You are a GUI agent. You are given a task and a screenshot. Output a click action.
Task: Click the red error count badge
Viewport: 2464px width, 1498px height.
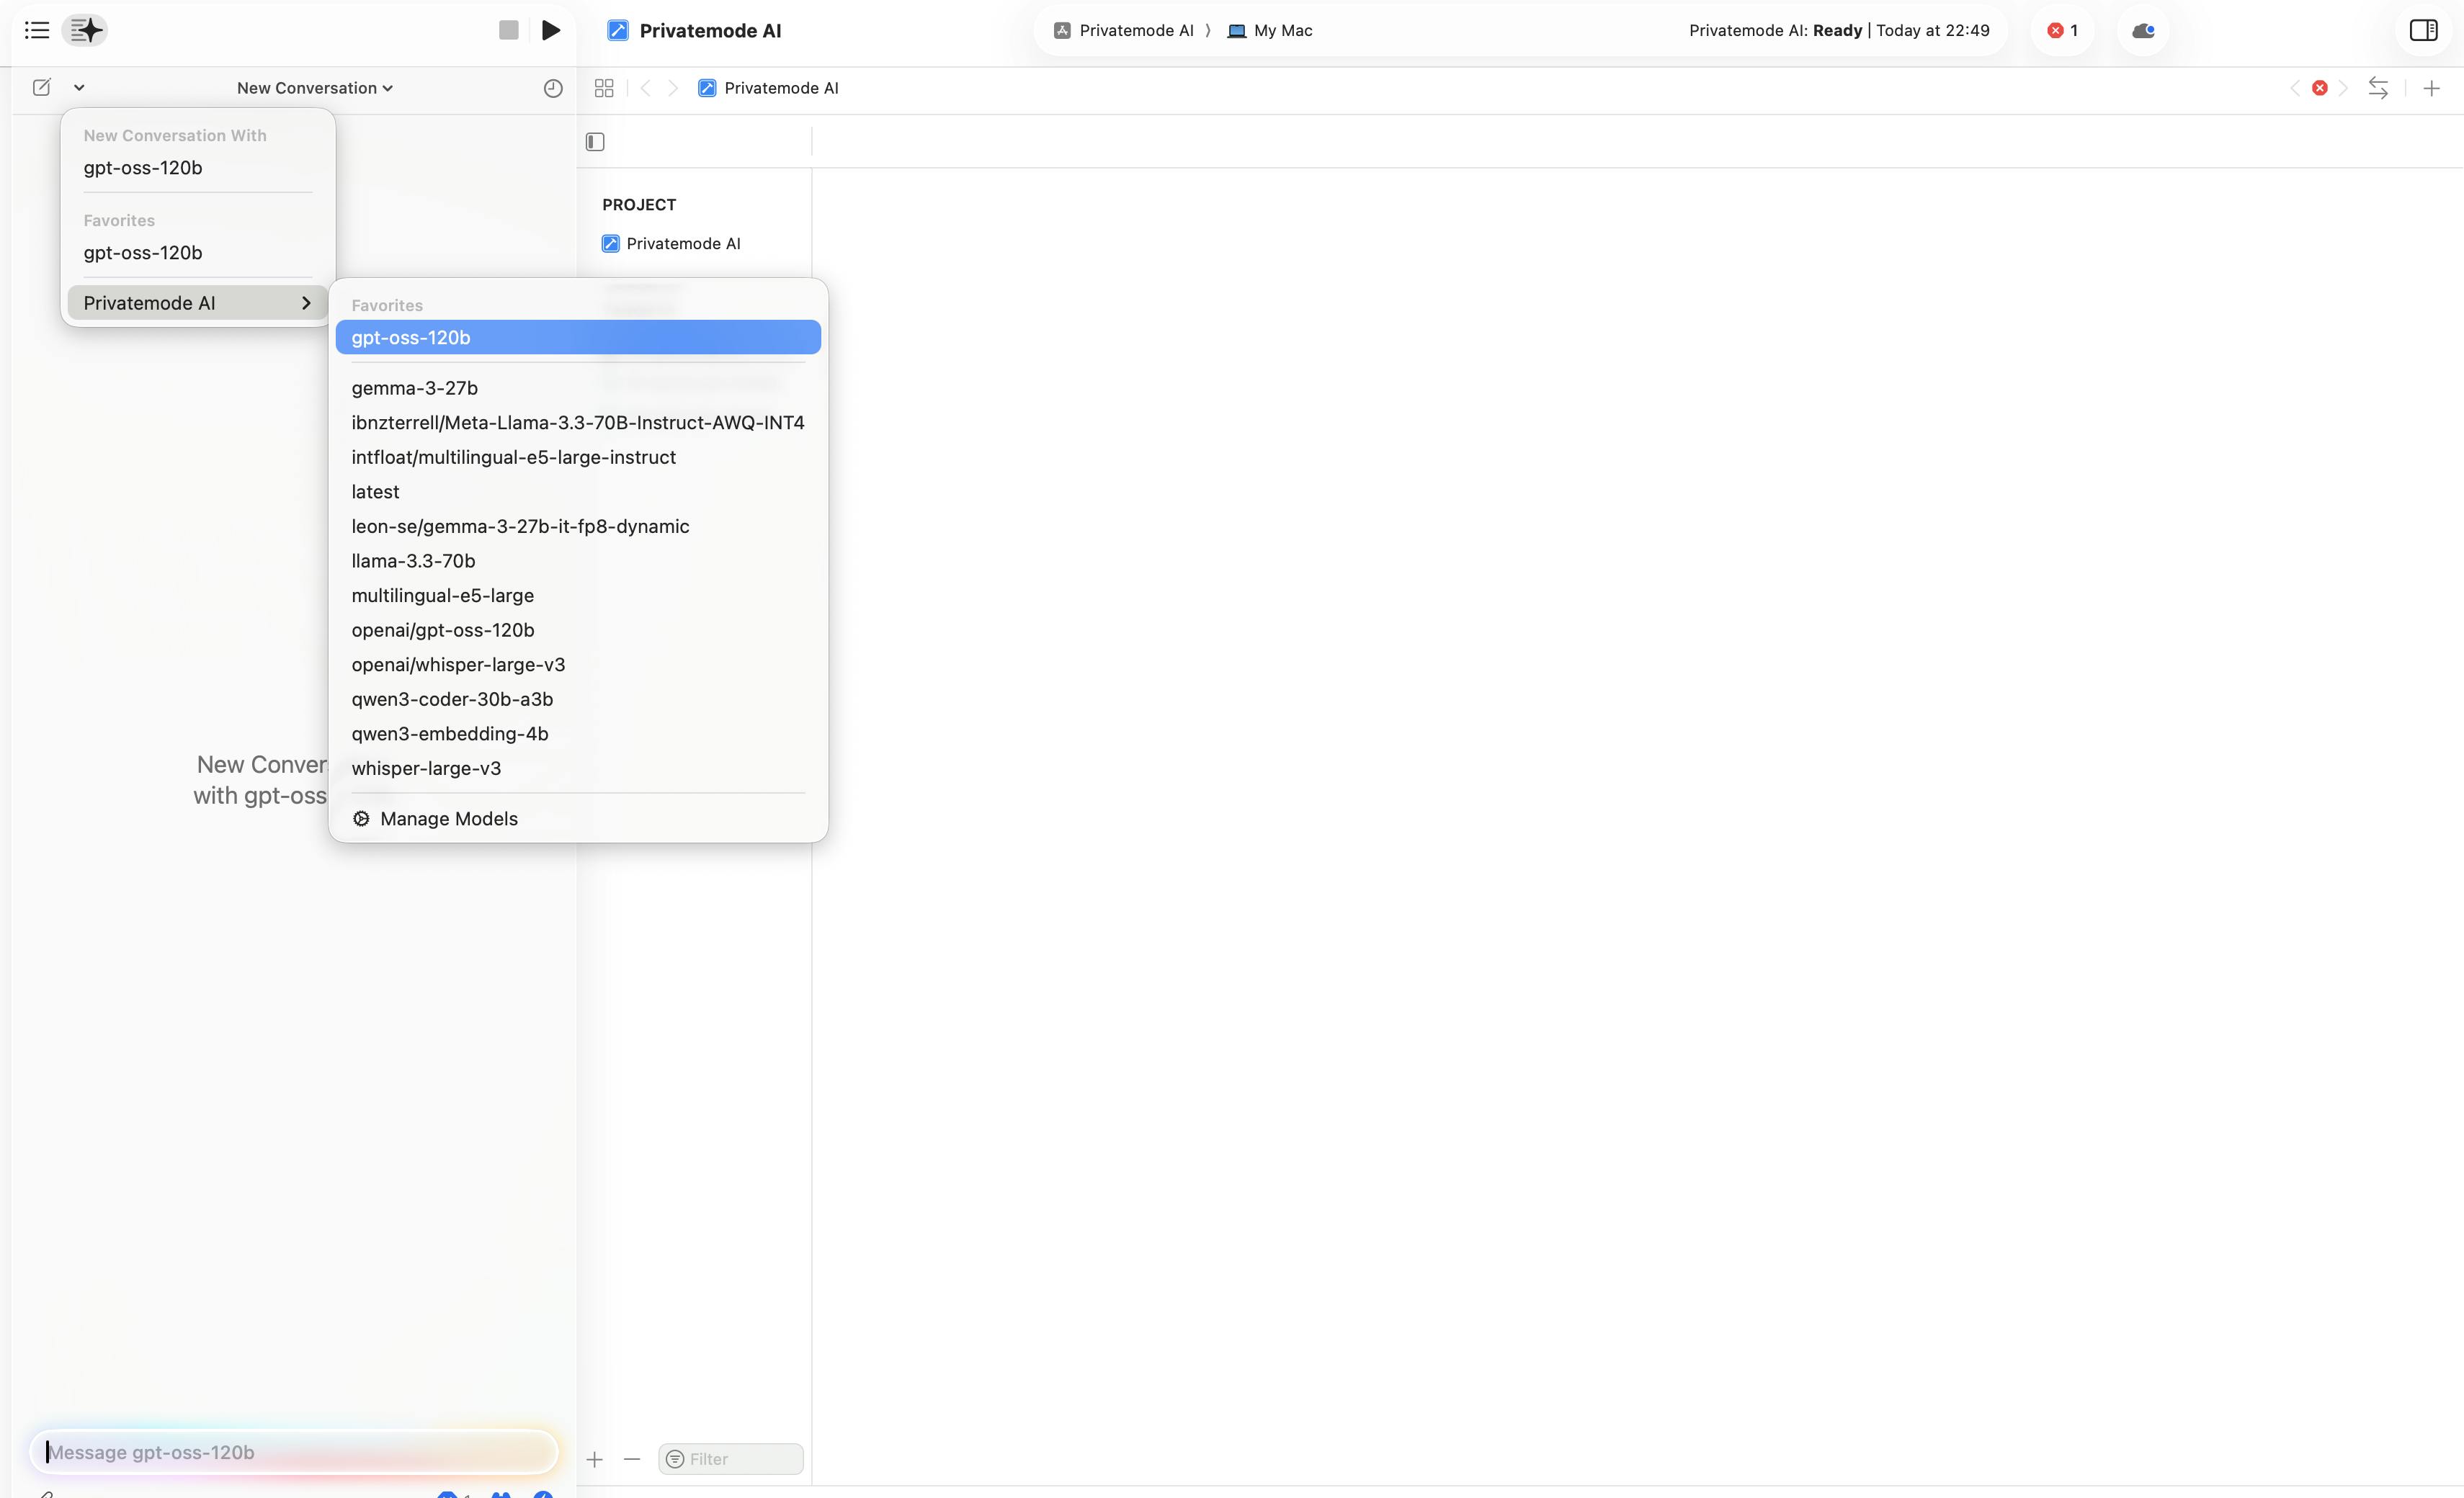[x=2062, y=30]
